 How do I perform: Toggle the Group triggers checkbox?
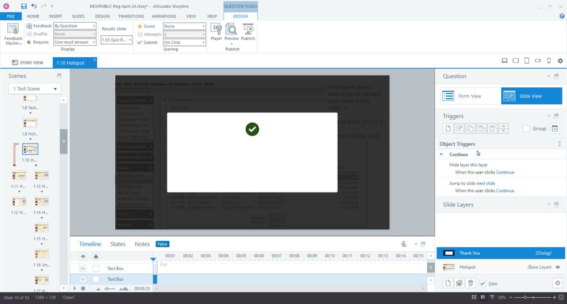(x=527, y=129)
